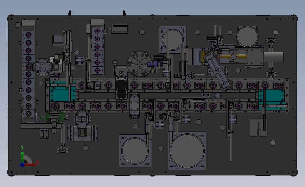Select the green motor block at lower left
The width and height of the screenshot is (305, 187).
55,117
